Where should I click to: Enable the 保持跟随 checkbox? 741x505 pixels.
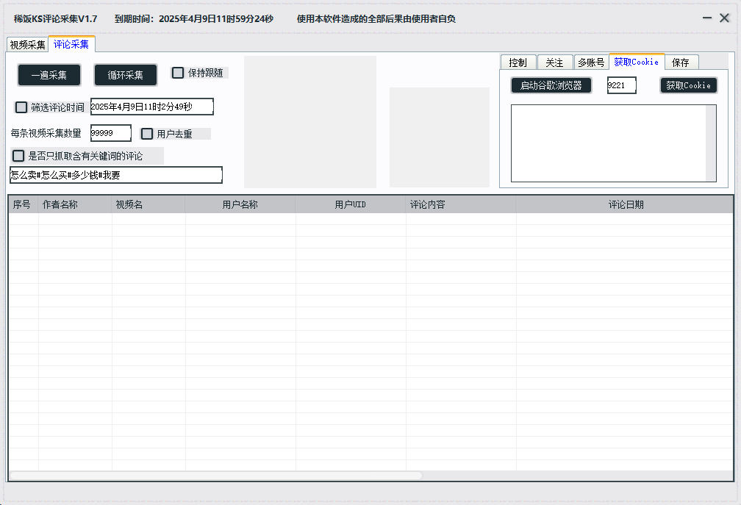[x=178, y=73]
